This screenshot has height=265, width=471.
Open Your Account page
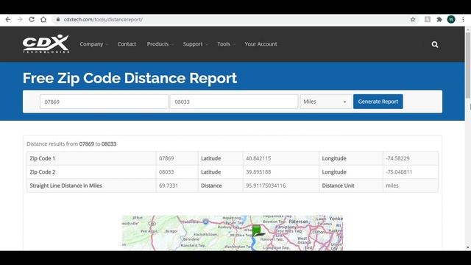point(261,44)
